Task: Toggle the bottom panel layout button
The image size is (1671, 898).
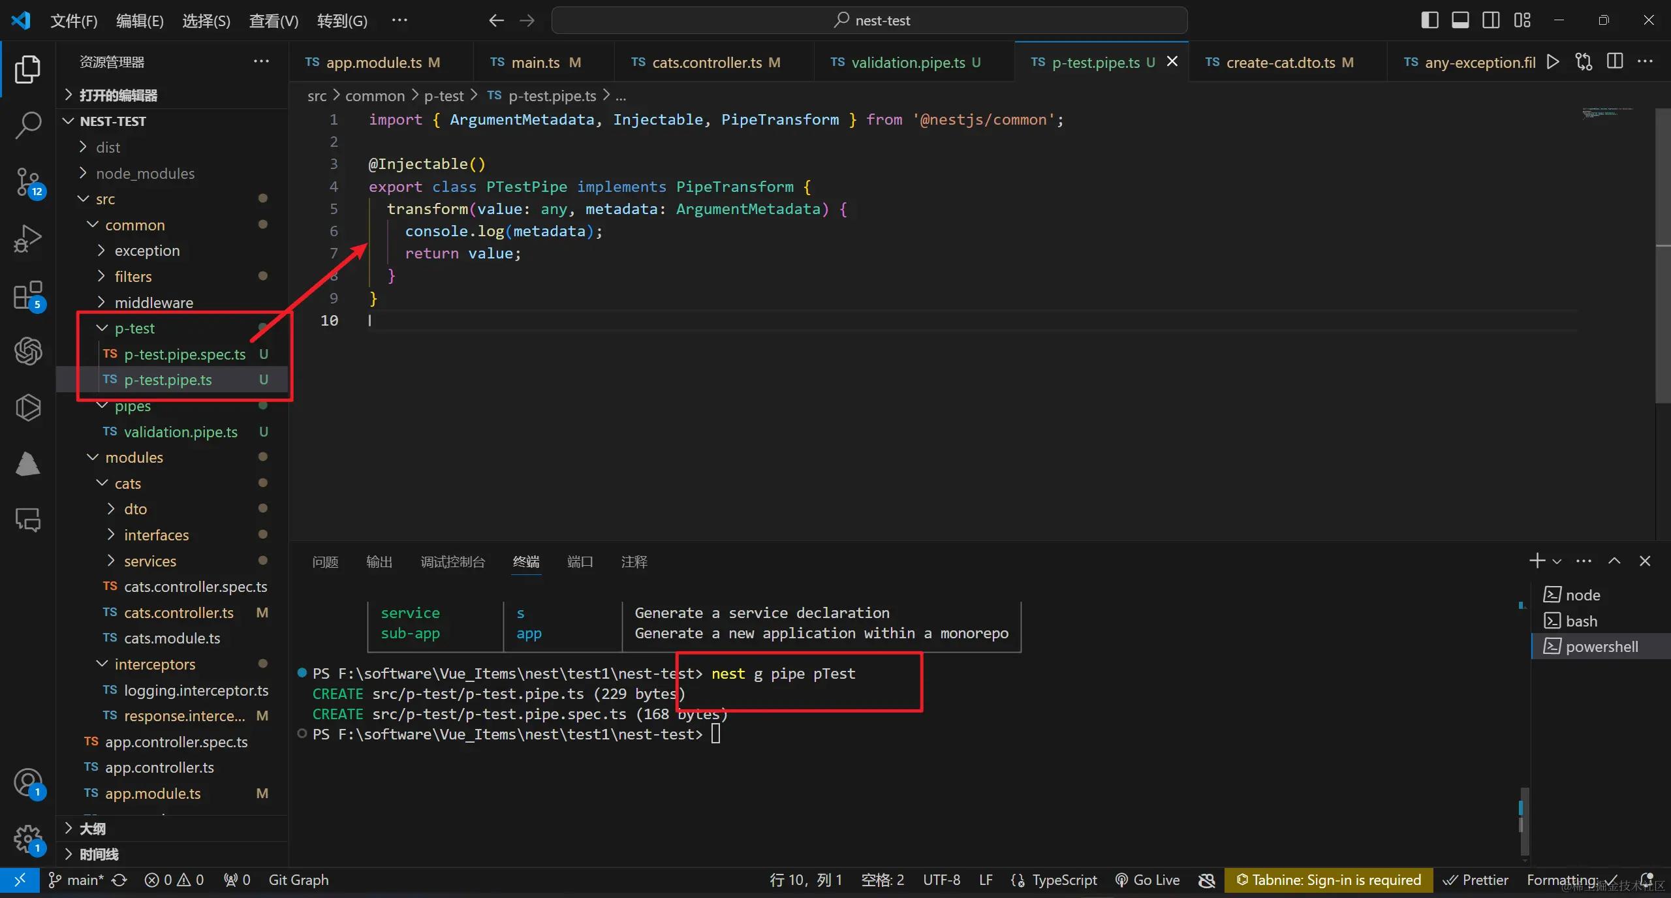Action: [1460, 20]
